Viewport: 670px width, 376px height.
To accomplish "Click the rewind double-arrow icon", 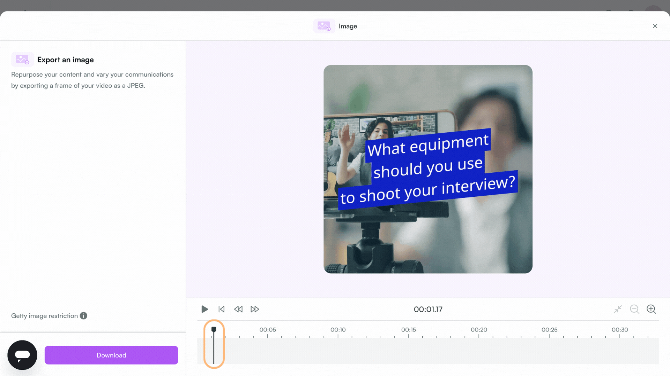I will pos(238,309).
